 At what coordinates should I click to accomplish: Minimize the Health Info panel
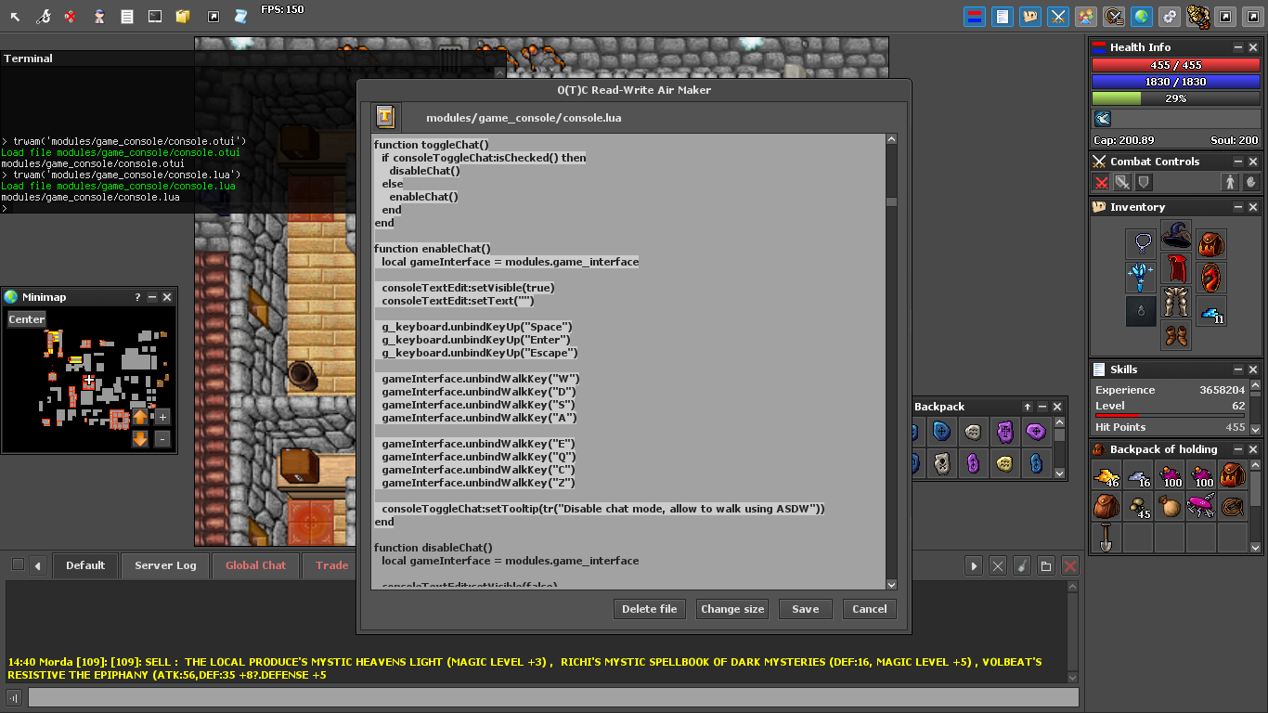click(1238, 47)
